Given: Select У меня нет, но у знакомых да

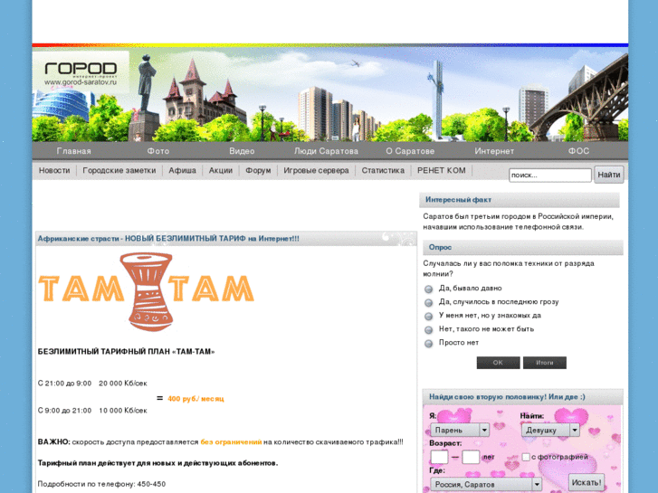Looking at the screenshot, I should click(x=428, y=316).
